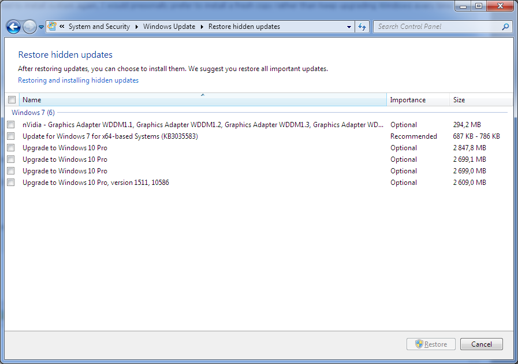518x364 pixels.
Task: Select Update for Windows 7 (KB3035583) text
Action: click(x=110, y=136)
